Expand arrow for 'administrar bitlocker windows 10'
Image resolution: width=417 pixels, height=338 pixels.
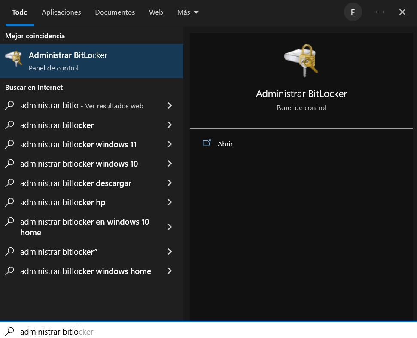click(170, 164)
